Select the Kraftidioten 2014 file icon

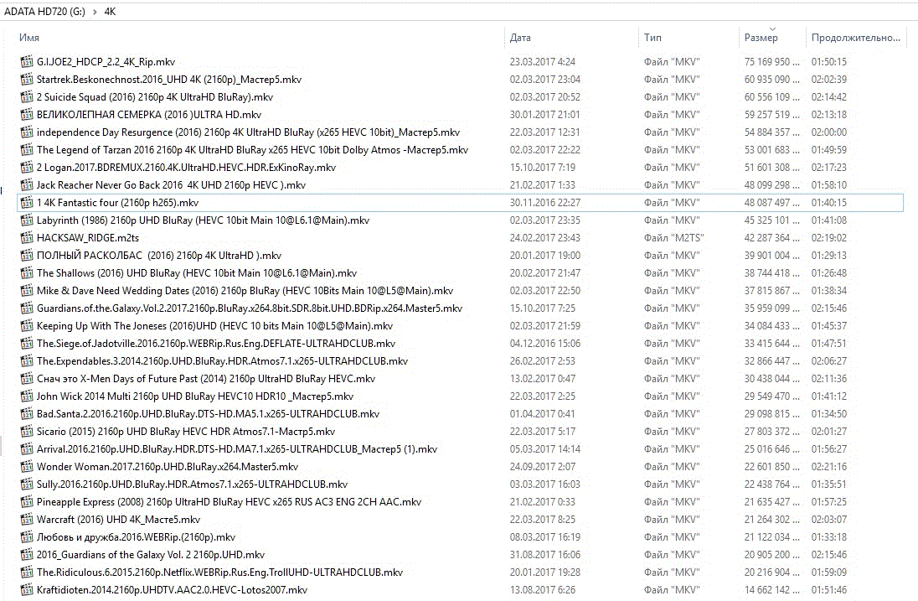coord(27,590)
